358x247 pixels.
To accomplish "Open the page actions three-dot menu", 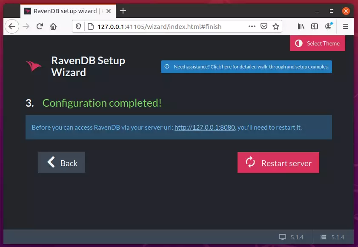I will click(252, 26).
